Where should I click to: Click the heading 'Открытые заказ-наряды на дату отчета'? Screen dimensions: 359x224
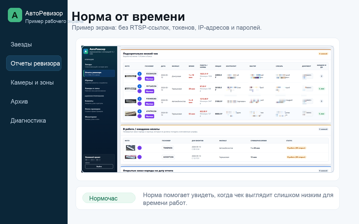[x=148, y=171]
